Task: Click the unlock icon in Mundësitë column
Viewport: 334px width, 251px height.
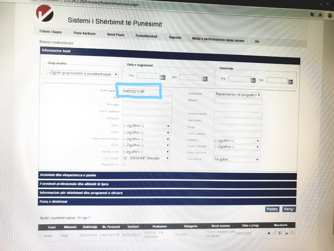Action: pos(286,233)
